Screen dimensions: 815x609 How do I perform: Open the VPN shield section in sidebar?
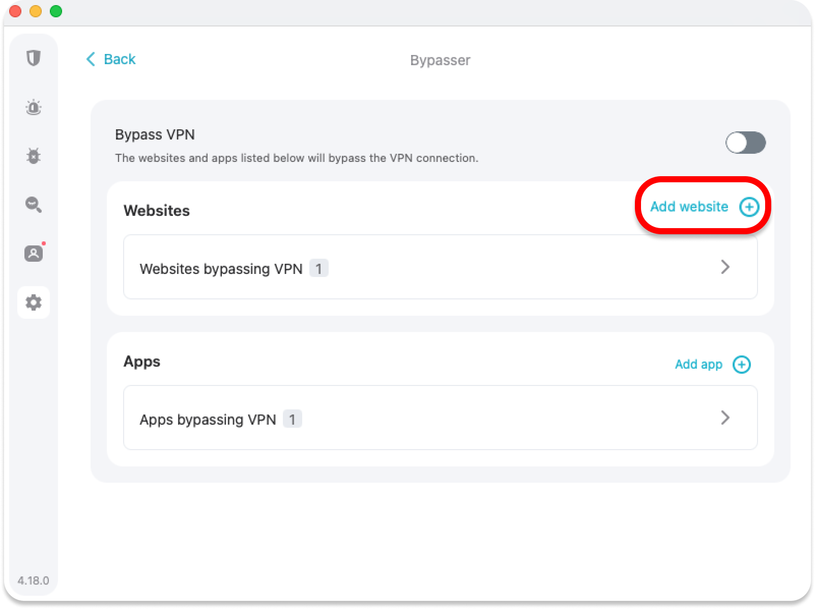pos(34,58)
